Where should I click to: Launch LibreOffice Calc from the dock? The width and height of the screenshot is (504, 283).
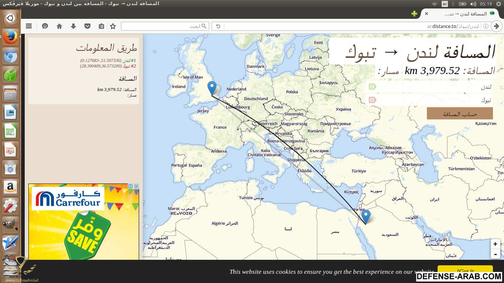pyautogui.click(x=10, y=131)
